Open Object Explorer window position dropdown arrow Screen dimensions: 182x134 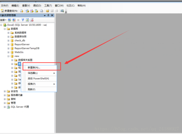coord(45,15)
